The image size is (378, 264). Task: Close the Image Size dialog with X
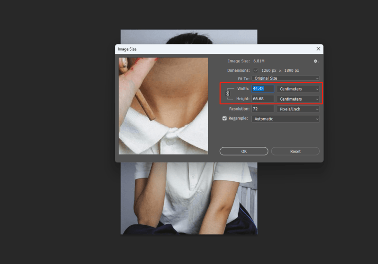pyautogui.click(x=318, y=49)
